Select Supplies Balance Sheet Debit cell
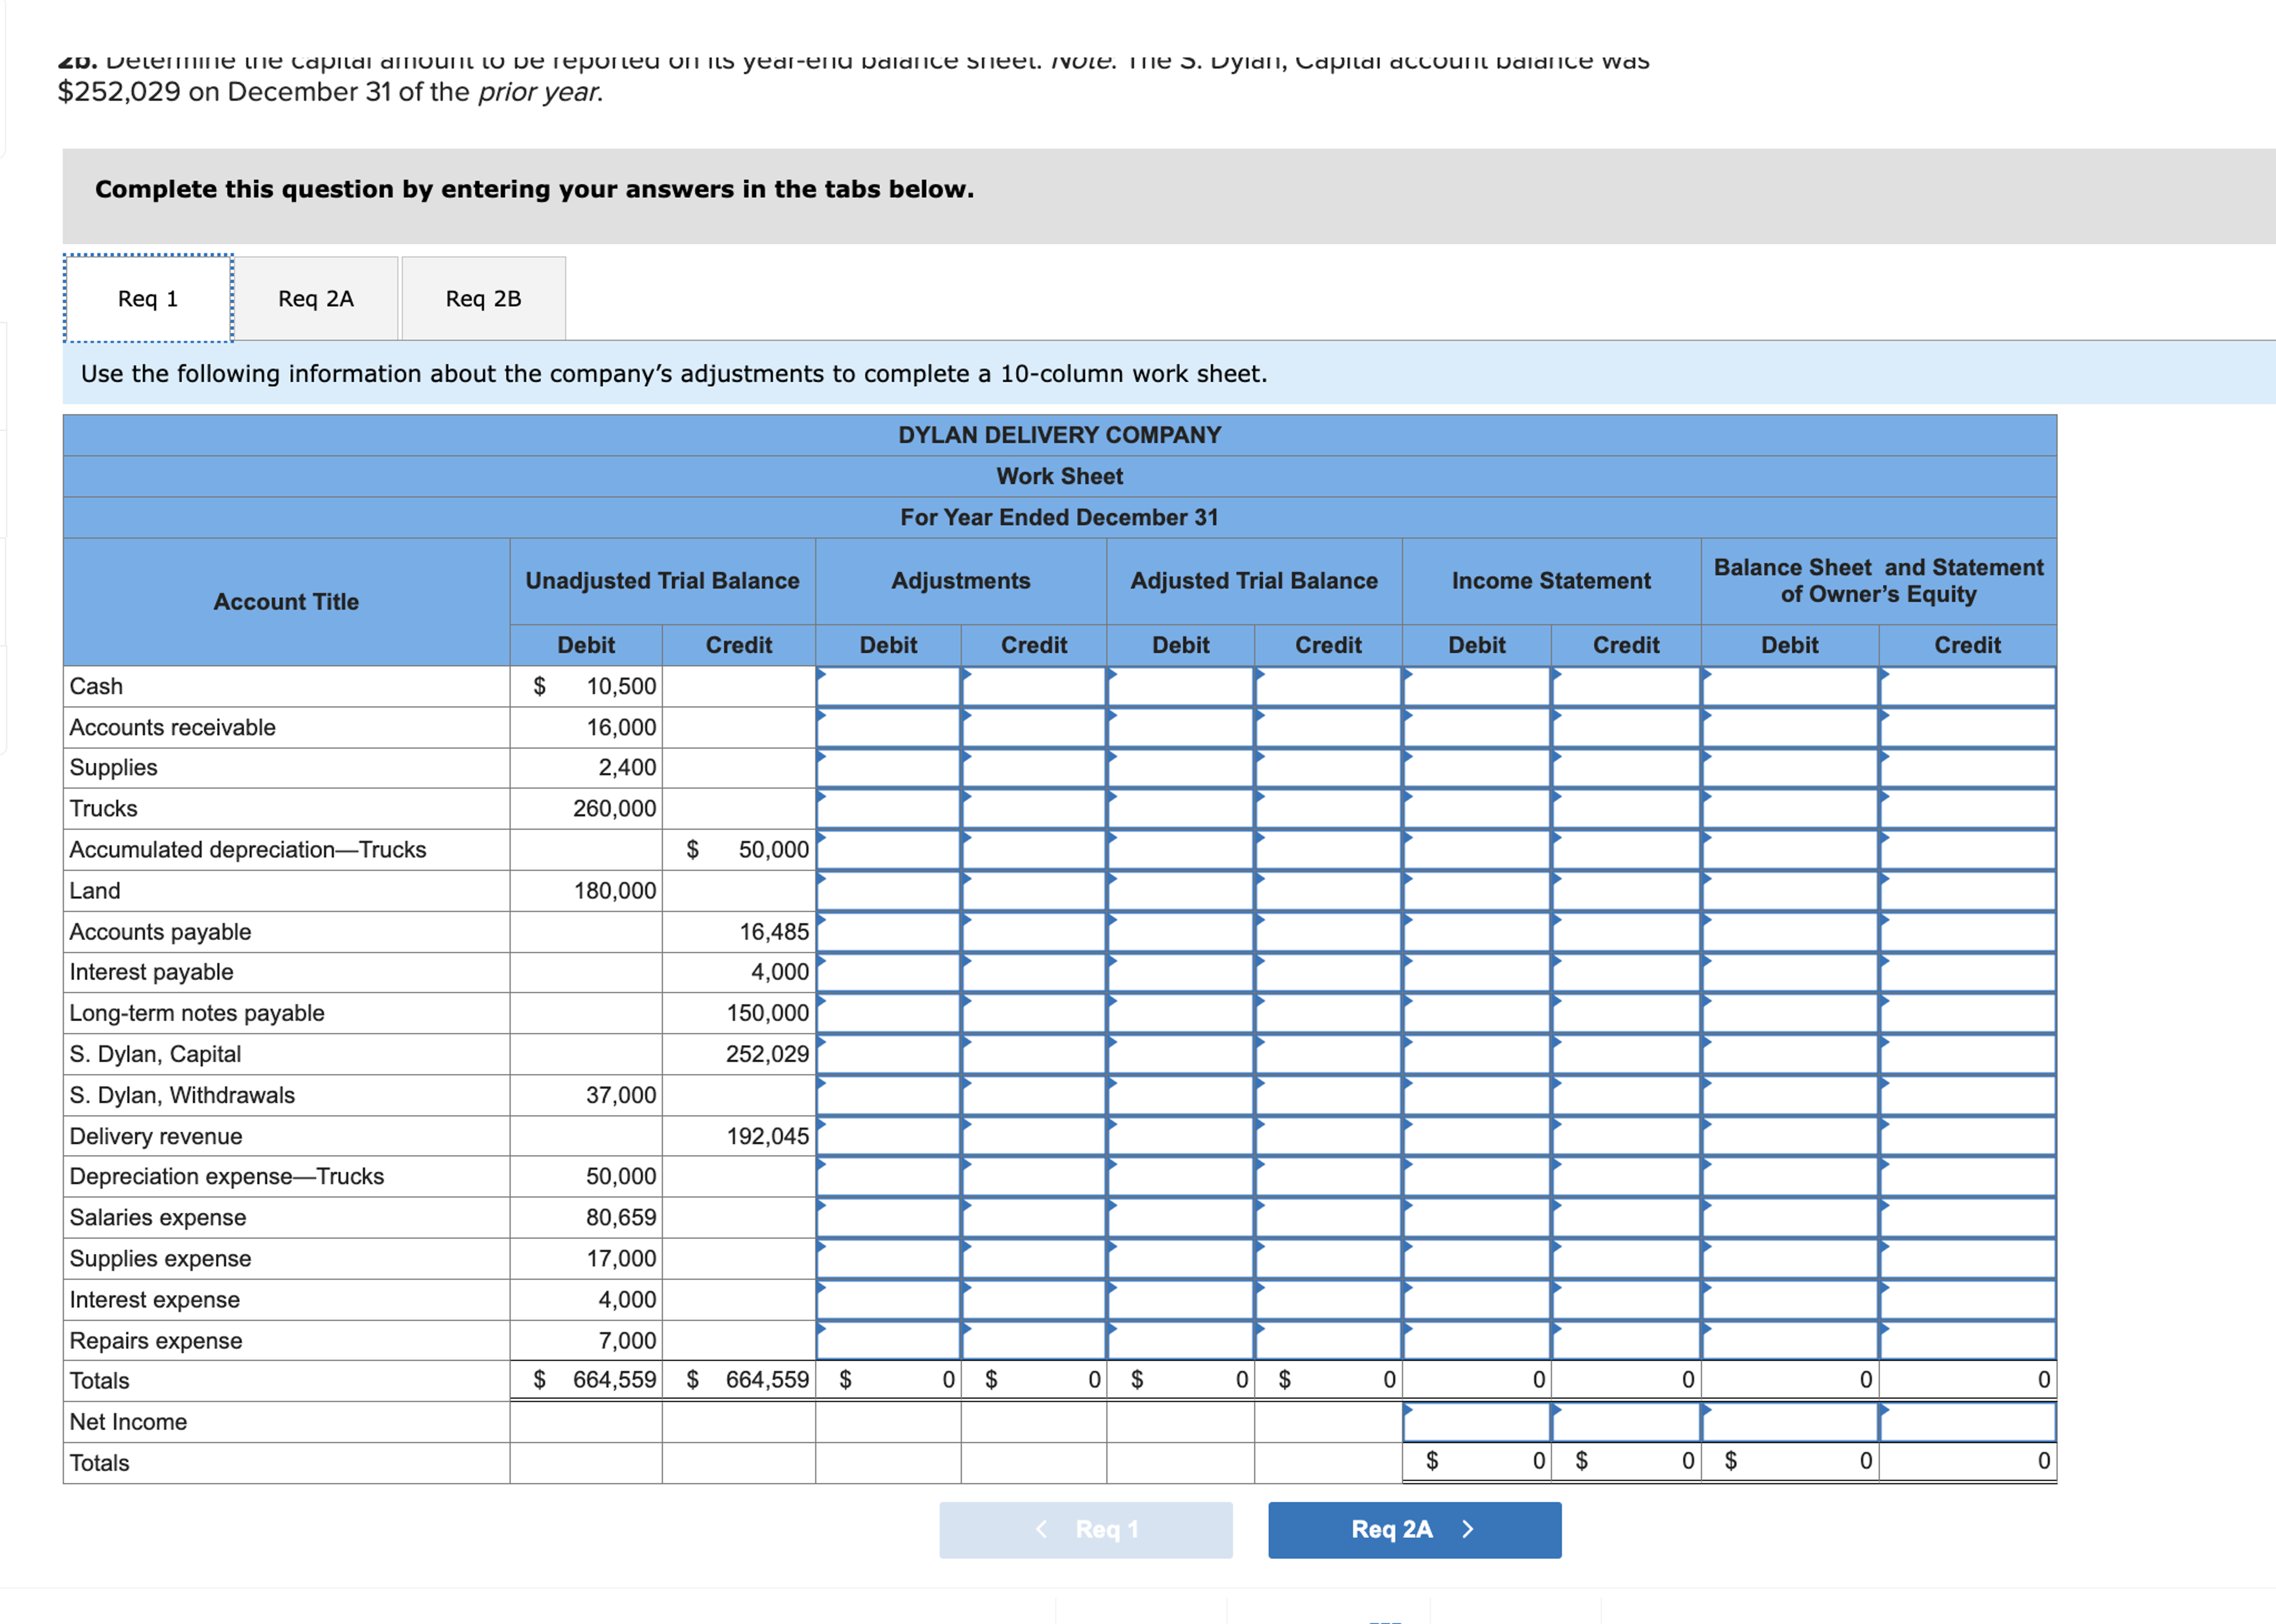This screenshot has width=2276, height=1624. pos(1790,768)
